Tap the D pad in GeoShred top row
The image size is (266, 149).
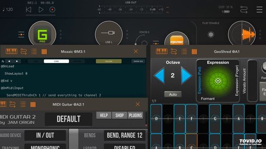click(156, 119)
